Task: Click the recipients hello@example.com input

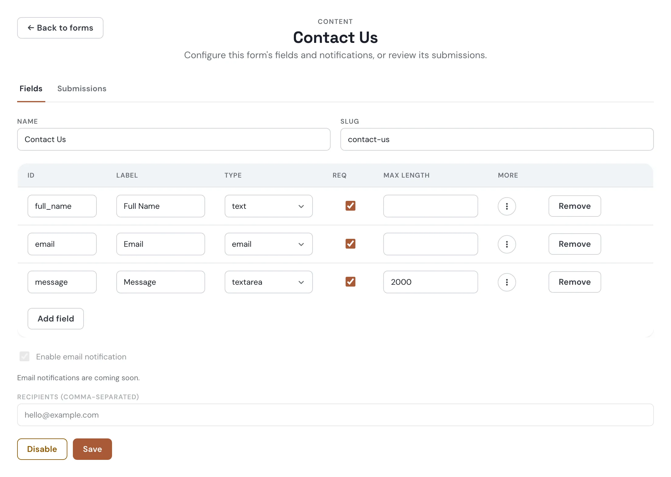Action: click(x=335, y=415)
